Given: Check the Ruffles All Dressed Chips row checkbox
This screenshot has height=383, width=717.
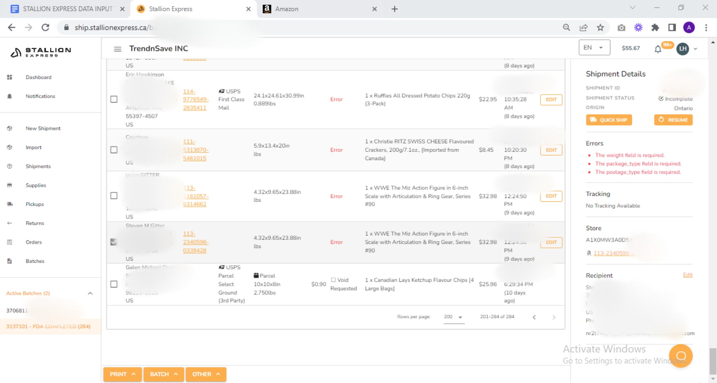Looking at the screenshot, I should pyautogui.click(x=114, y=99).
